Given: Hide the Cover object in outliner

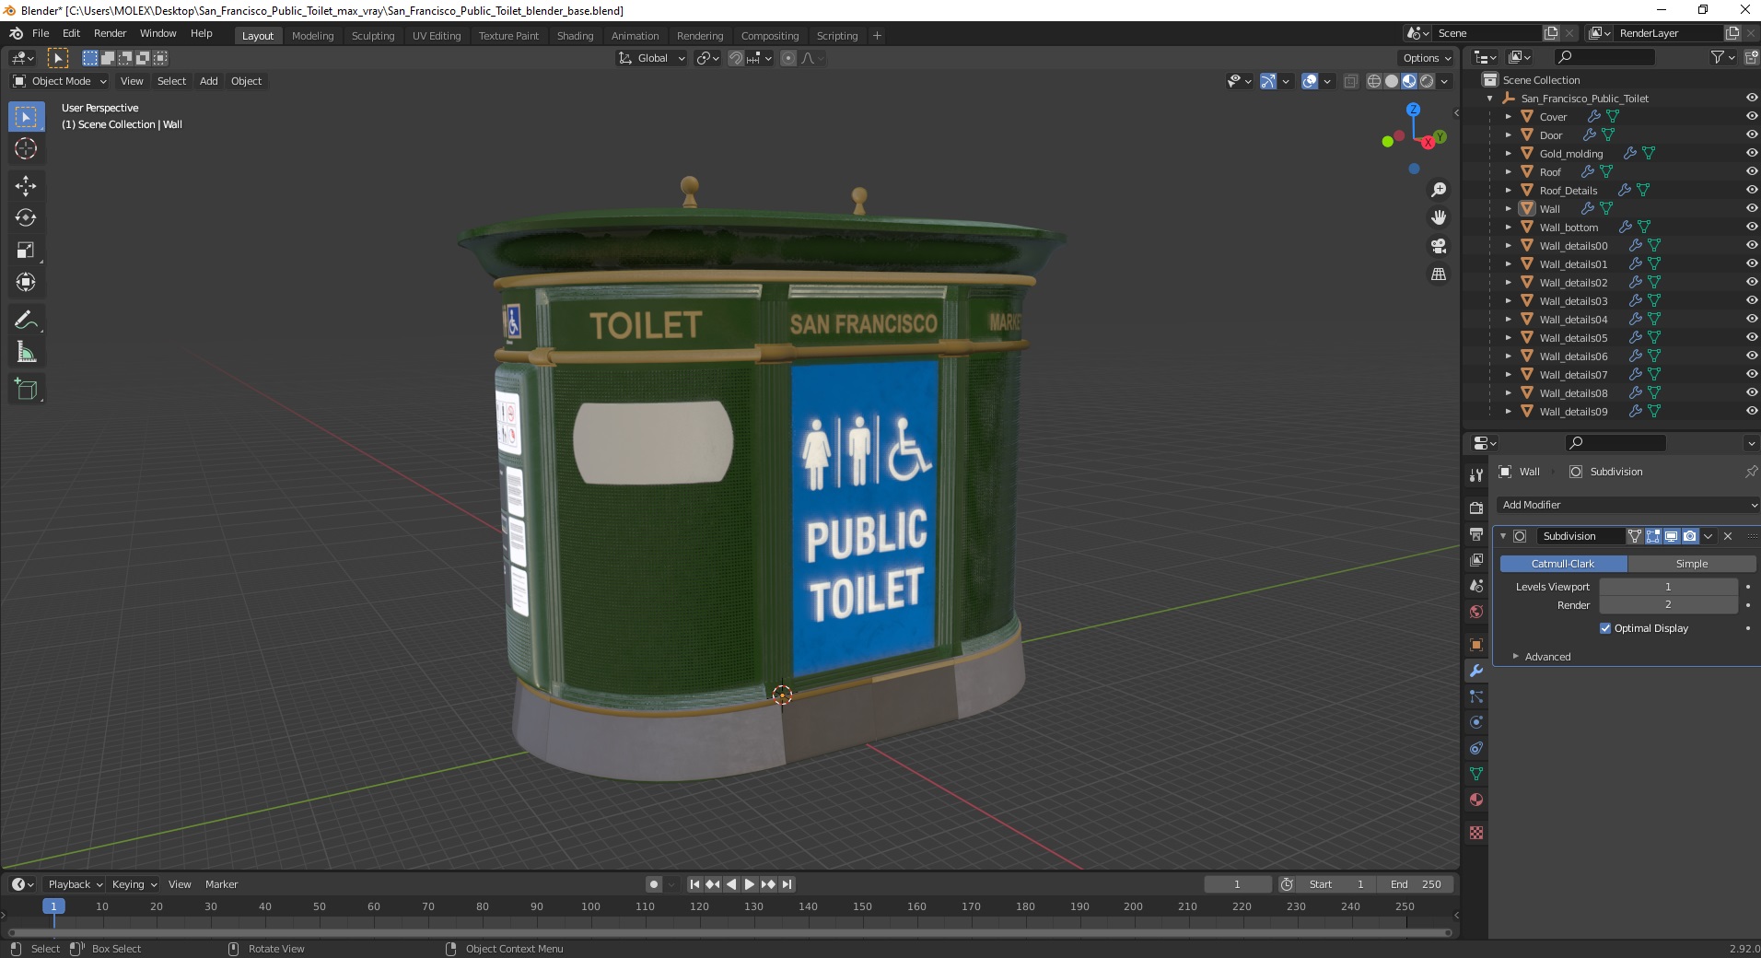Looking at the screenshot, I should (1751, 116).
